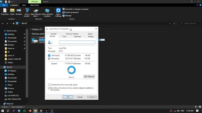Go forward with the forward arrow
Screen dimensions: 202x113
(x=7, y=24)
